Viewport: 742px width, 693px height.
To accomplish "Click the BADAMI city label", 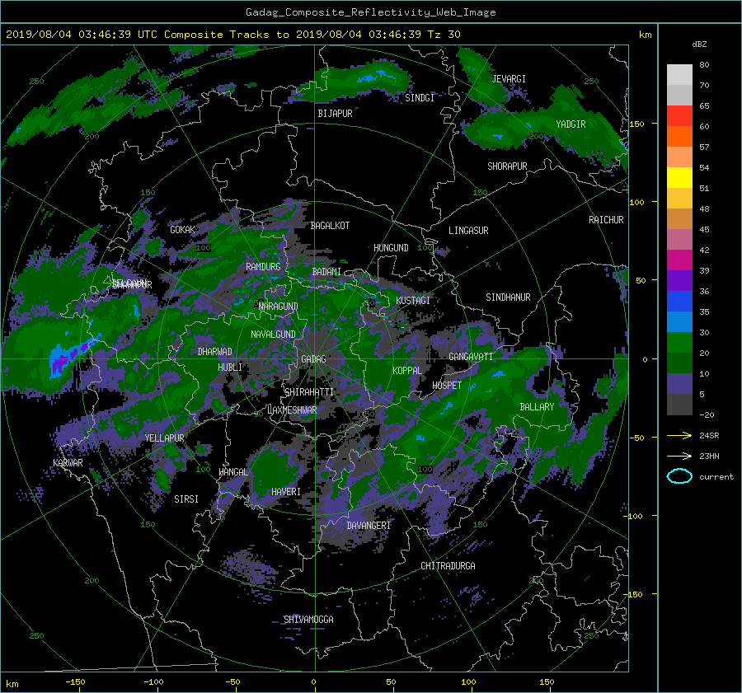I will [326, 272].
